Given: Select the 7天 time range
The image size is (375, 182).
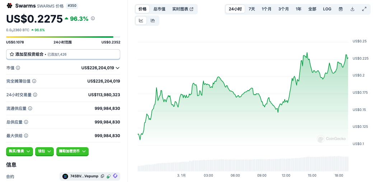Looking at the screenshot, I should coord(252,9).
